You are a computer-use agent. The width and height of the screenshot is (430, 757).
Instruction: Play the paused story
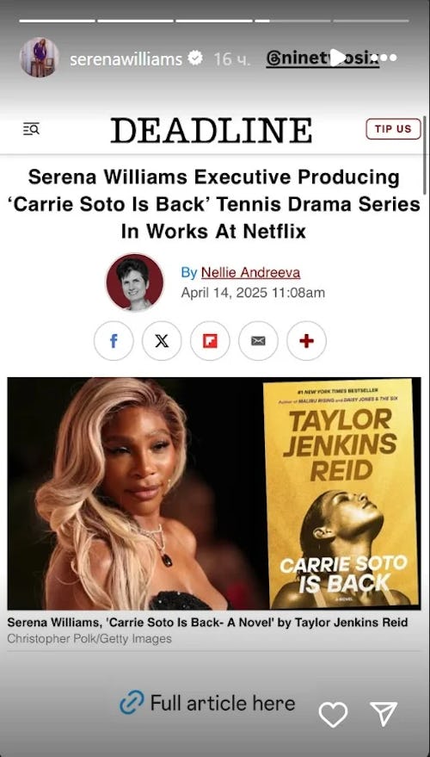pyautogui.click(x=338, y=58)
